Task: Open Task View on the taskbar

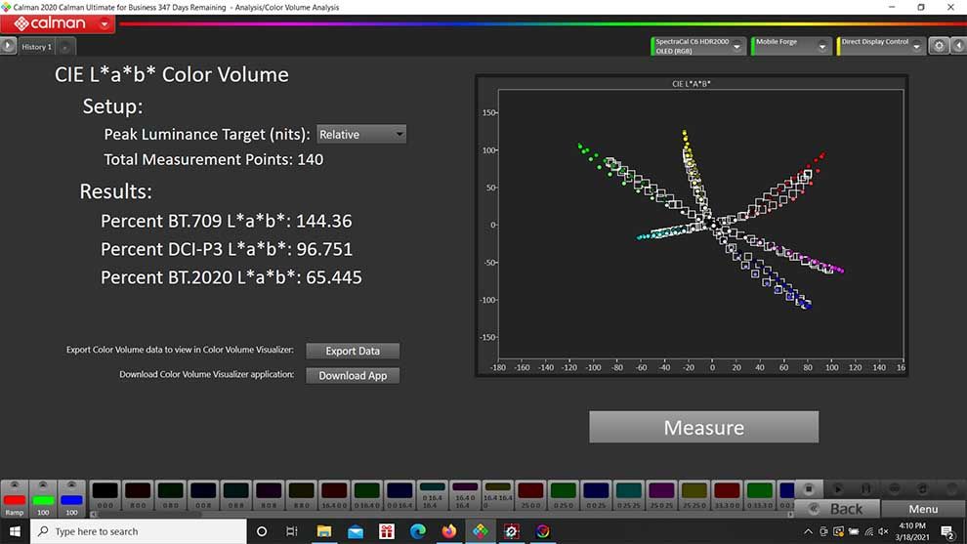Action: pyautogui.click(x=292, y=531)
